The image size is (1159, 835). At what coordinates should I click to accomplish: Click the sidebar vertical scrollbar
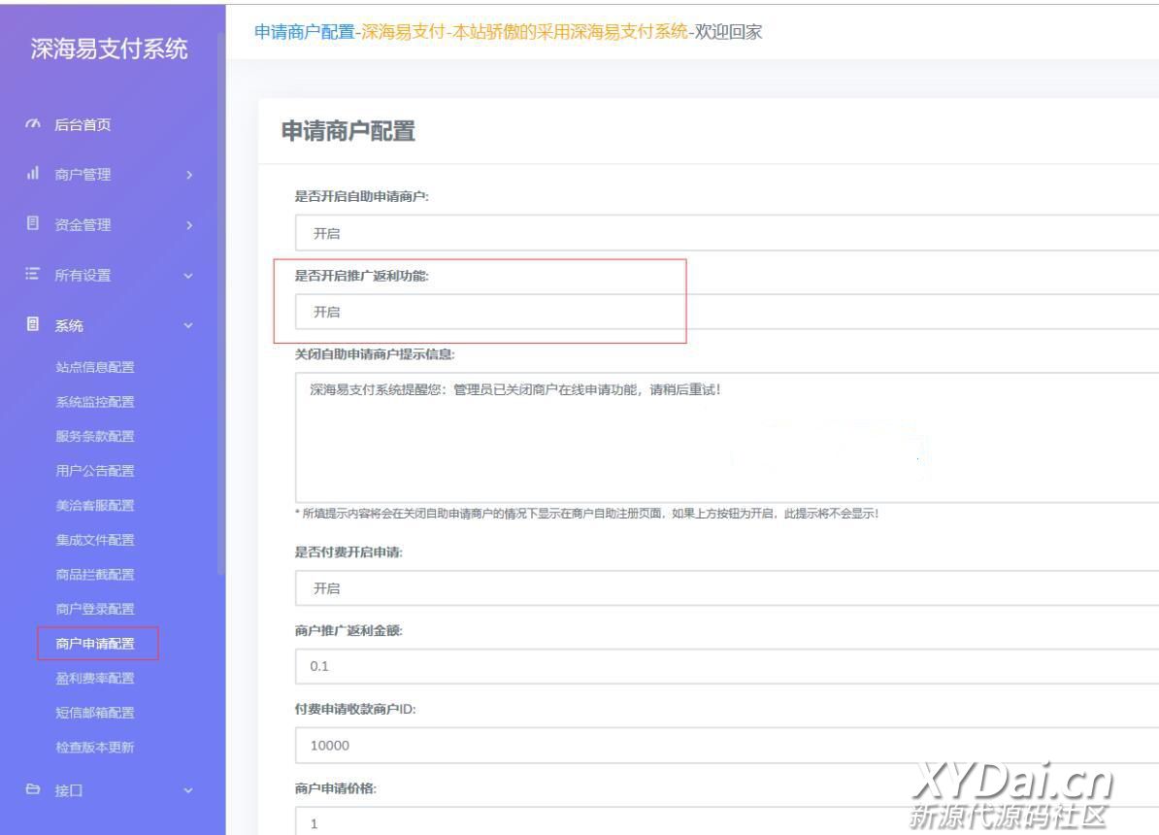(221, 303)
